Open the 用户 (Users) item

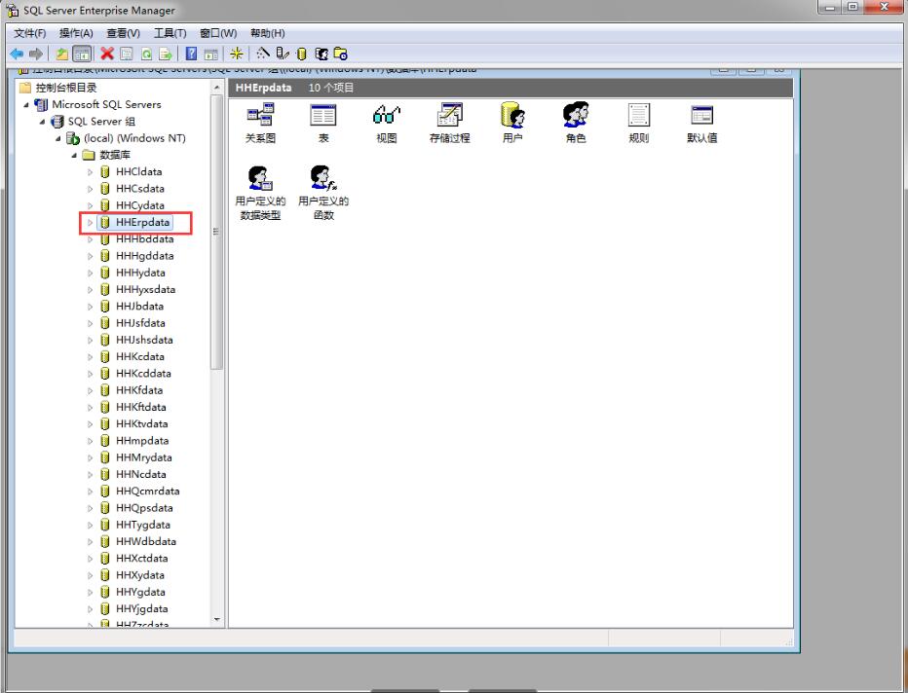click(513, 123)
